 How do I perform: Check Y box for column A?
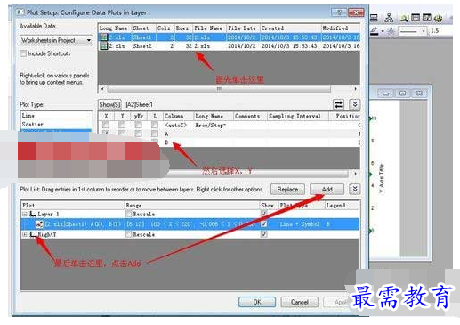tap(122, 134)
